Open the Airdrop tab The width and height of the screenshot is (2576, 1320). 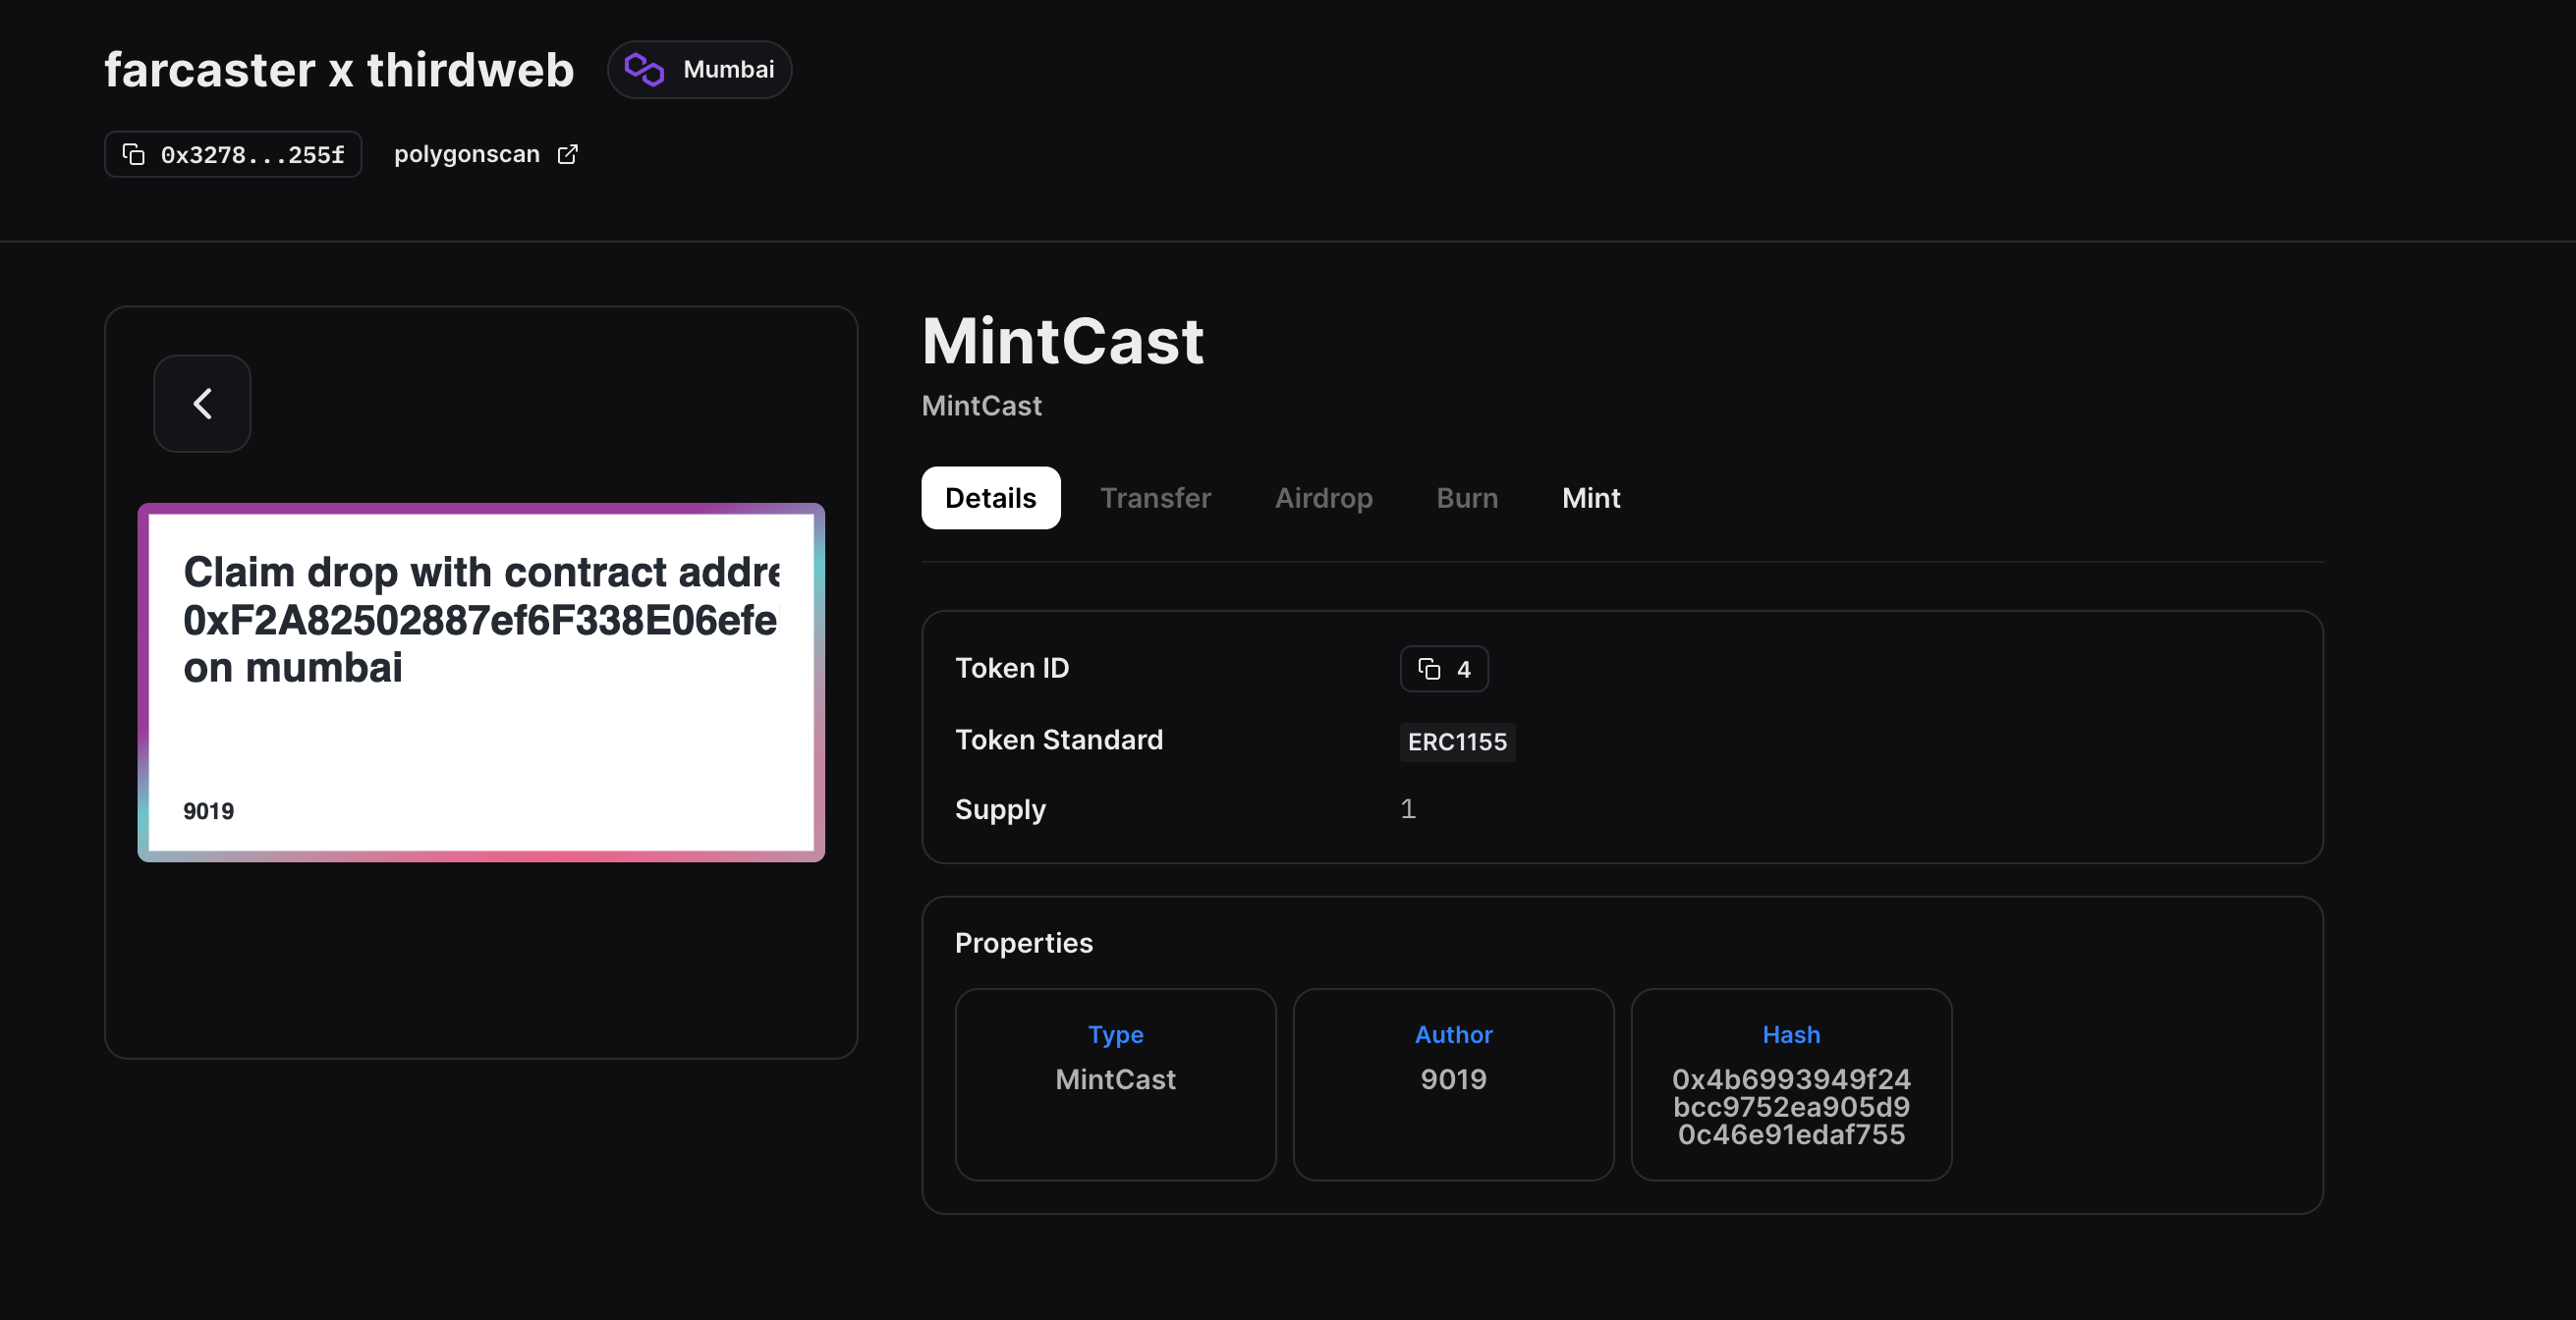(1324, 498)
